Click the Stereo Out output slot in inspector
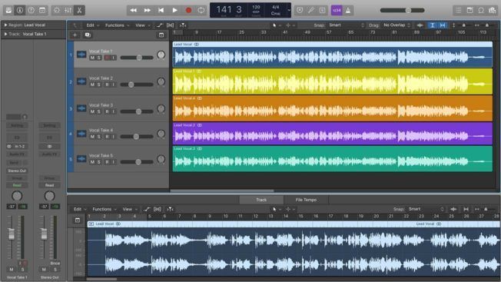This screenshot has height=282, width=501. pos(17,171)
